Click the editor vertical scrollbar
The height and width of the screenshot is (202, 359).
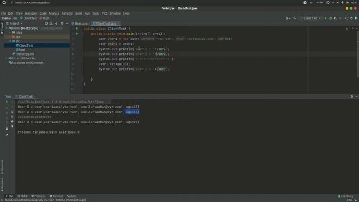pyautogui.click(x=358, y=54)
